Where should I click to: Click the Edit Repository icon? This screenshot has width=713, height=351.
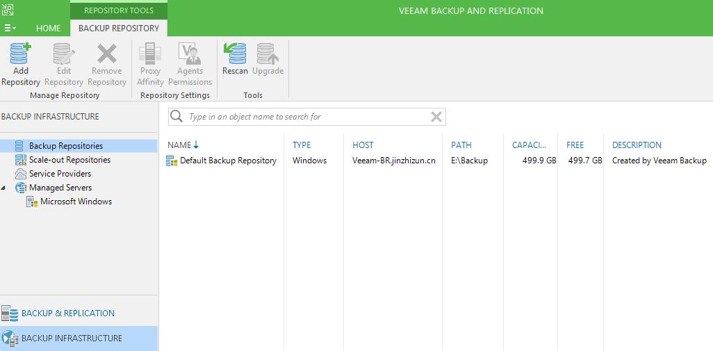click(x=64, y=54)
